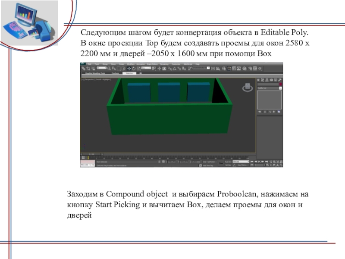Open the Hierarchy tab in command panel
The image size is (345, 259).
click(x=267, y=80)
